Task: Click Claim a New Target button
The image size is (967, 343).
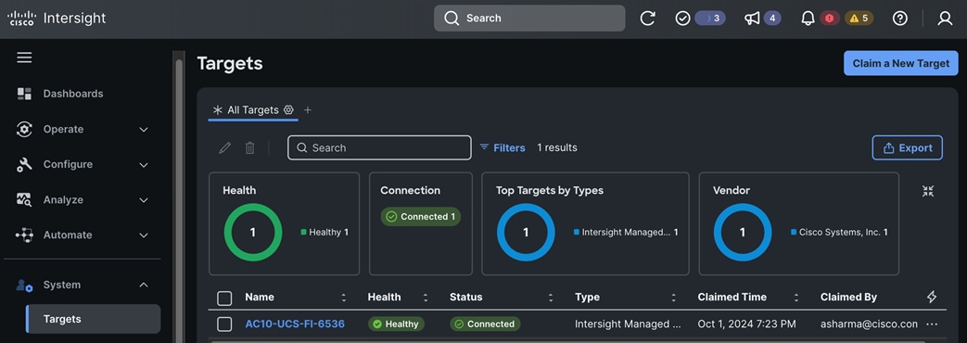Action: click(x=900, y=63)
